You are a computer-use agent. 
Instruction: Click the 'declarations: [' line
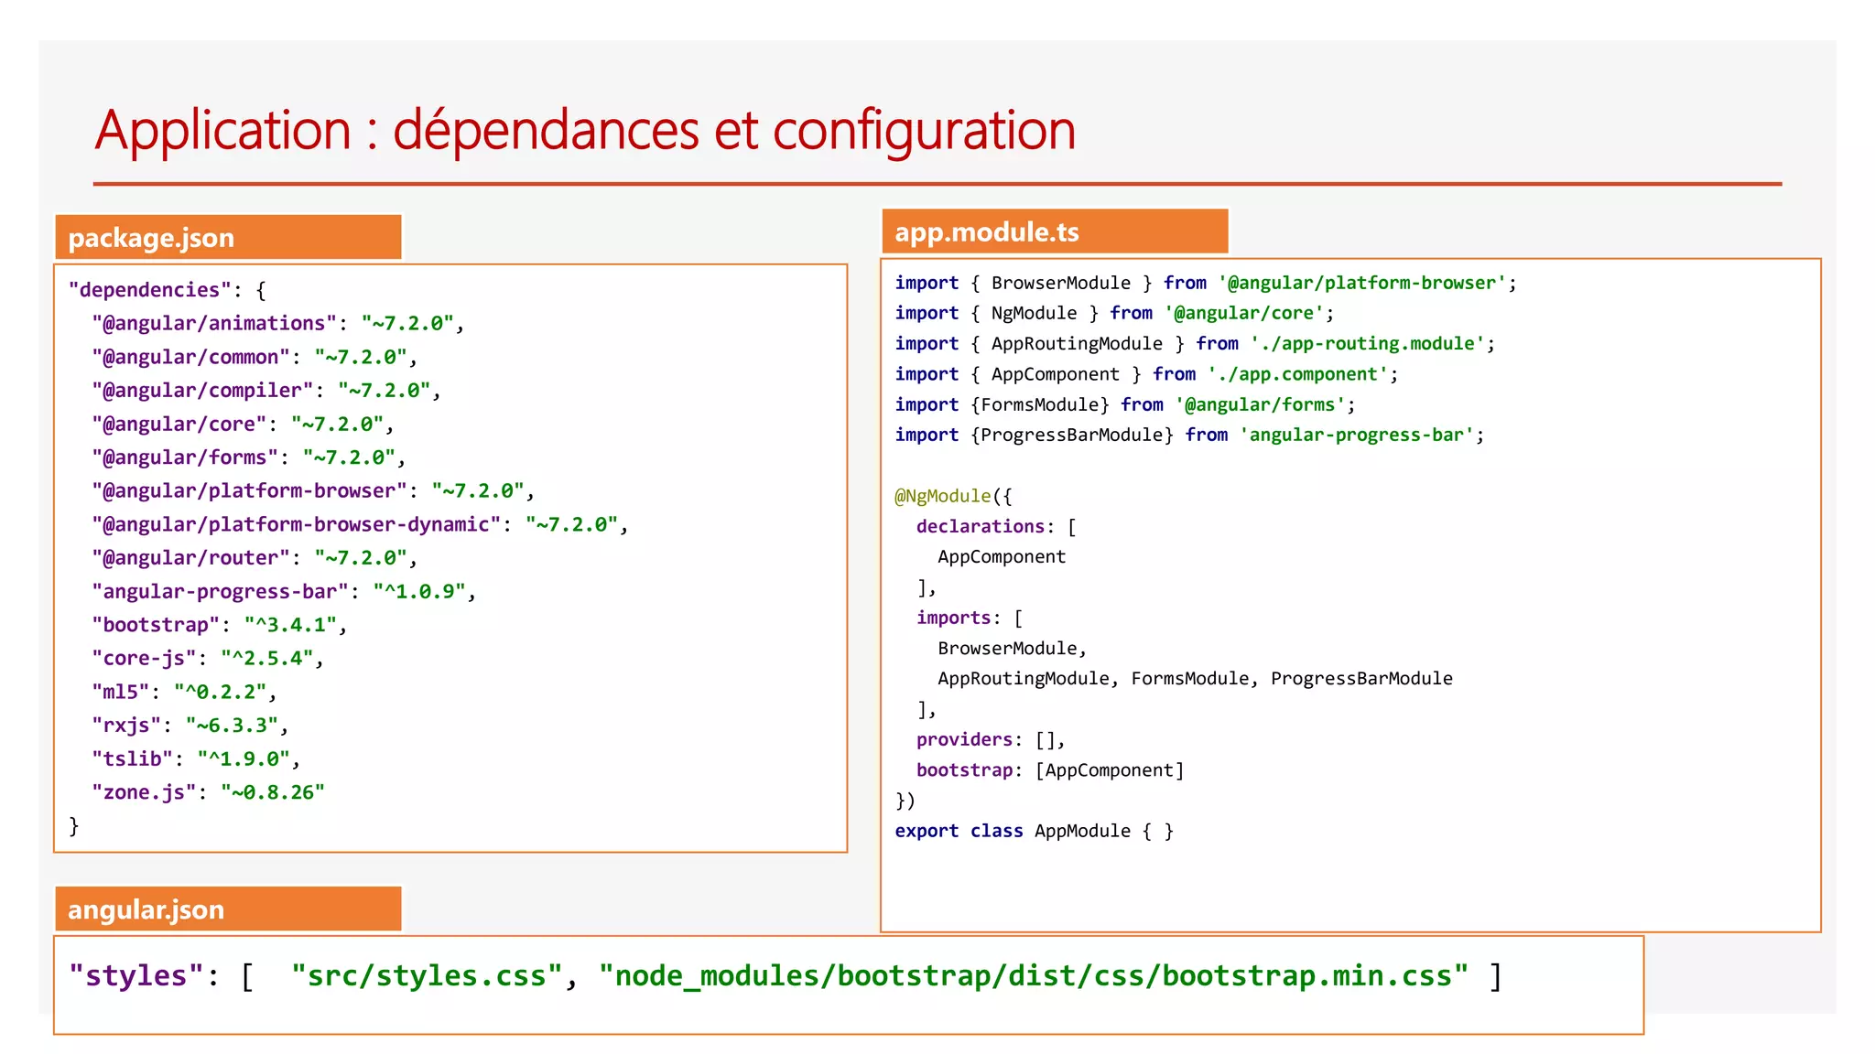[x=996, y=527]
